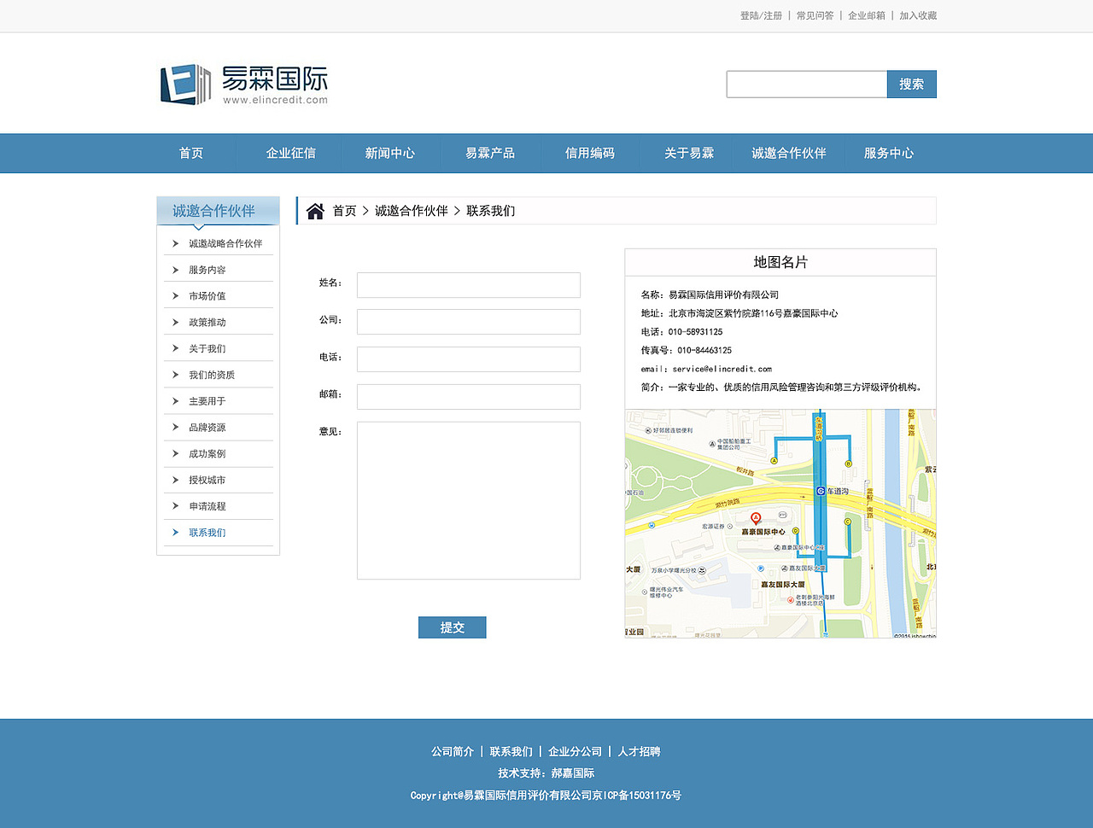Click the home icon in the breadcrumb
The height and width of the screenshot is (828, 1093).
[x=315, y=210]
